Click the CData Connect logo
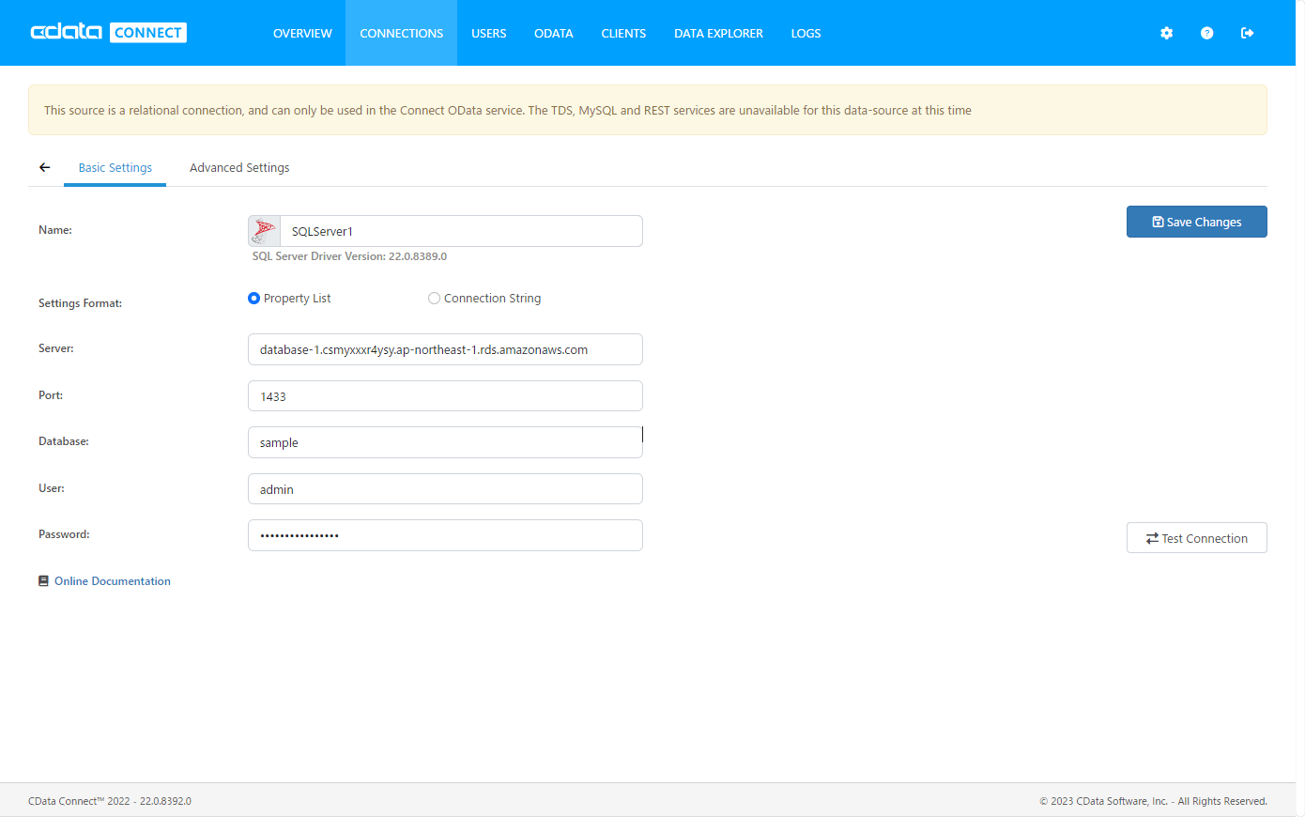This screenshot has height=817, width=1305. tap(106, 32)
